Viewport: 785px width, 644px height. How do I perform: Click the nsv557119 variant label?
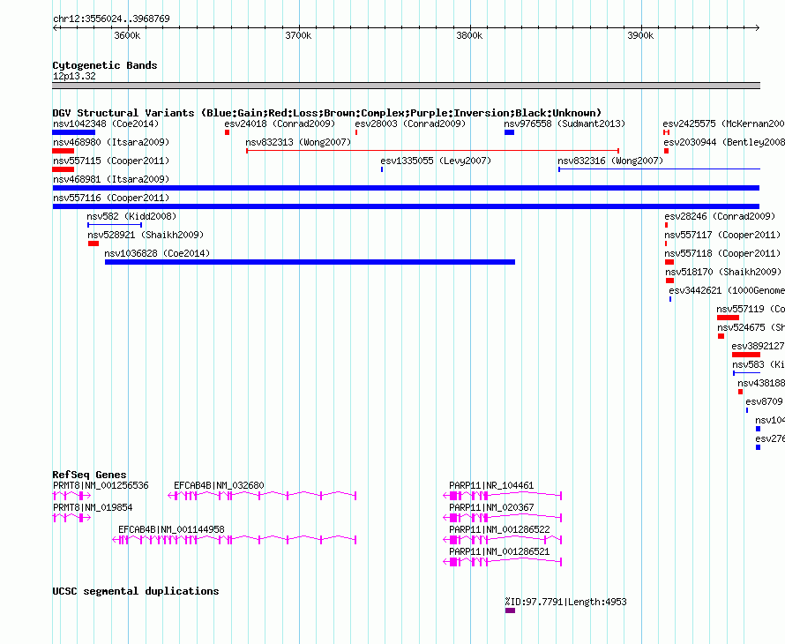[751, 309]
